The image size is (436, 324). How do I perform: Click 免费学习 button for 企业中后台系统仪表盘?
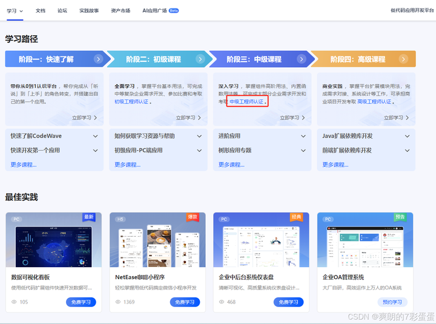[x=289, y=302]
